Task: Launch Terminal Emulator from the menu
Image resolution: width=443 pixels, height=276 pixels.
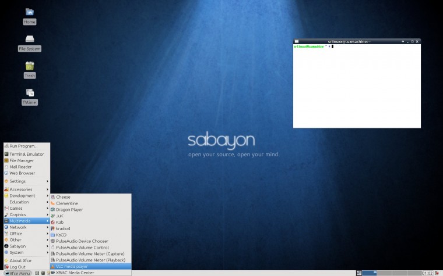Action: coord(27,154)
